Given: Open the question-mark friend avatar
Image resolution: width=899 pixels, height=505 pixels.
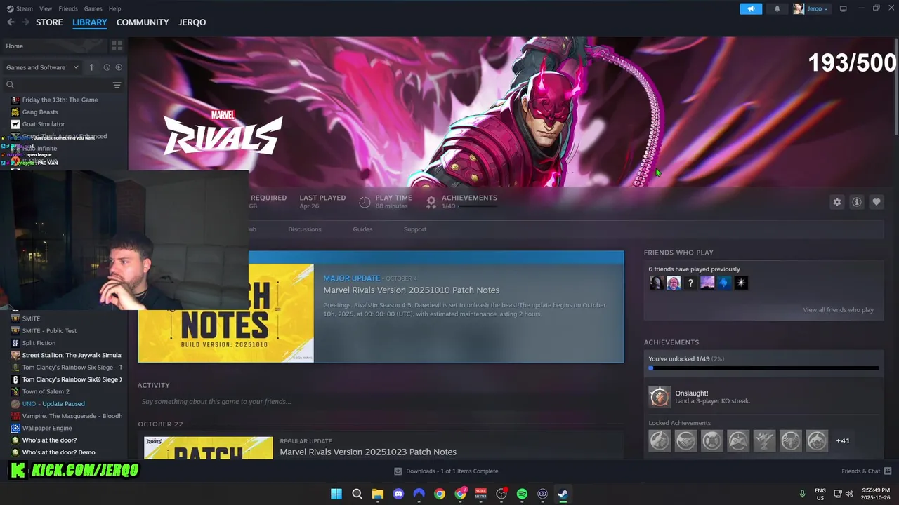Looking at the screenshot, I should (x=690, y=283).
